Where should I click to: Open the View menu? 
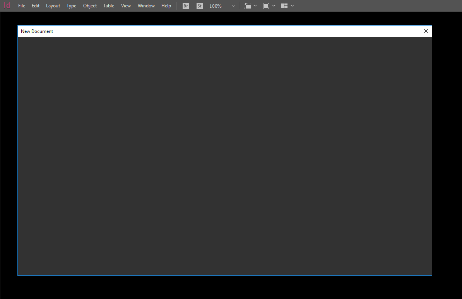pos(126,5)
